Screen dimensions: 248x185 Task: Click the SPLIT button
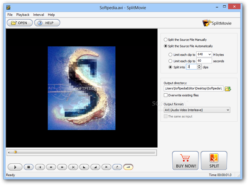pyautogui.click(x=214, y=161)
